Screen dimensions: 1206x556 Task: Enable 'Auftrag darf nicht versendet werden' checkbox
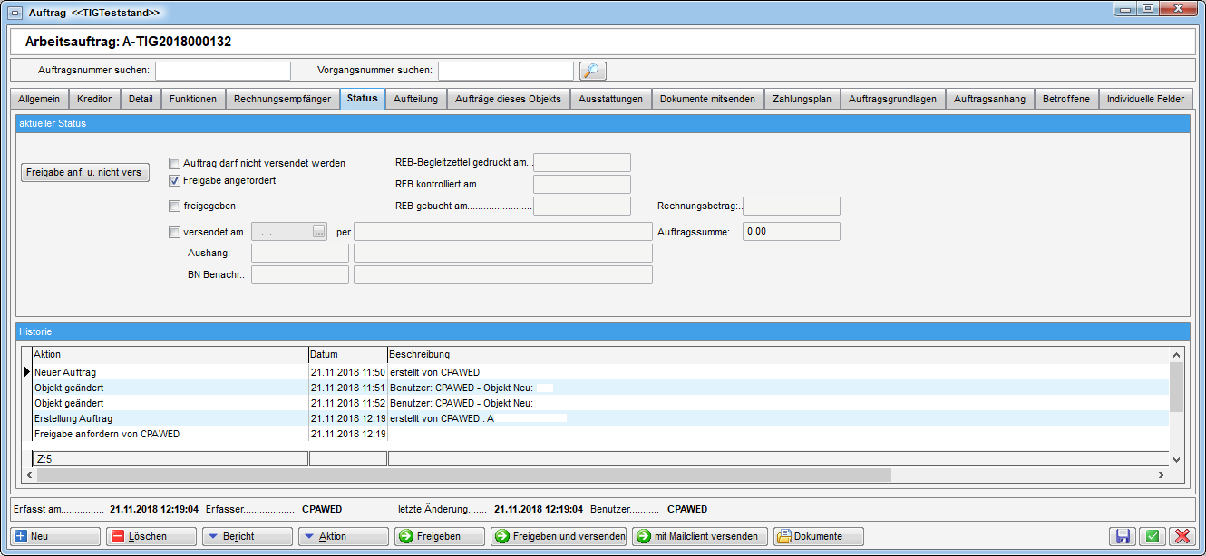pos(175,163)
